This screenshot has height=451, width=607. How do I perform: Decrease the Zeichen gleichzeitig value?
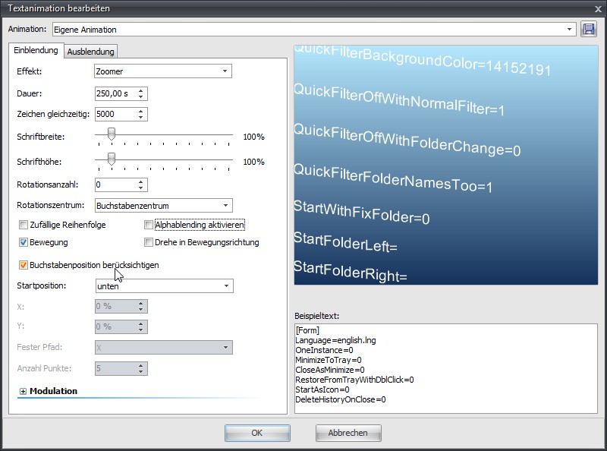coord(142,118)
